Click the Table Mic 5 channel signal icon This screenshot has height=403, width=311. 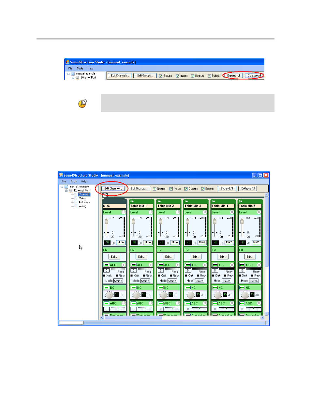coord(240,201)
